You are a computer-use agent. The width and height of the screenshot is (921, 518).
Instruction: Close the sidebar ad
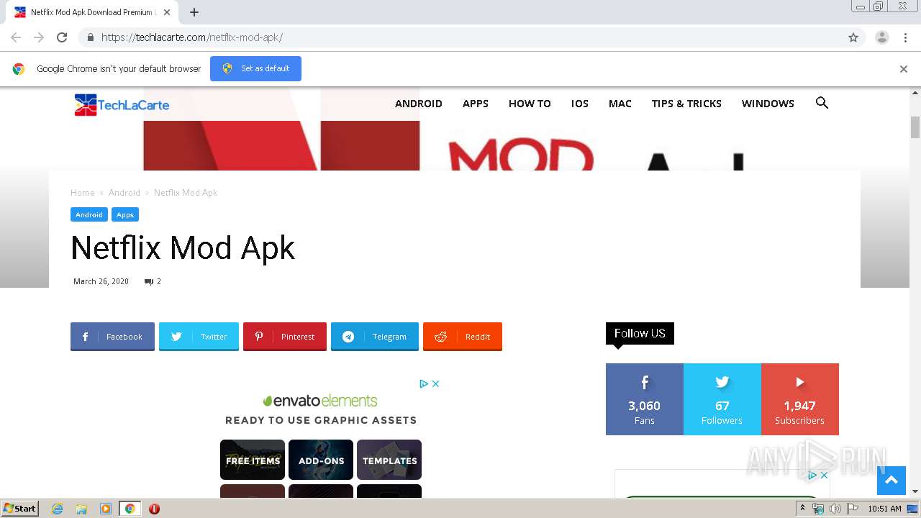click(824, 476)
